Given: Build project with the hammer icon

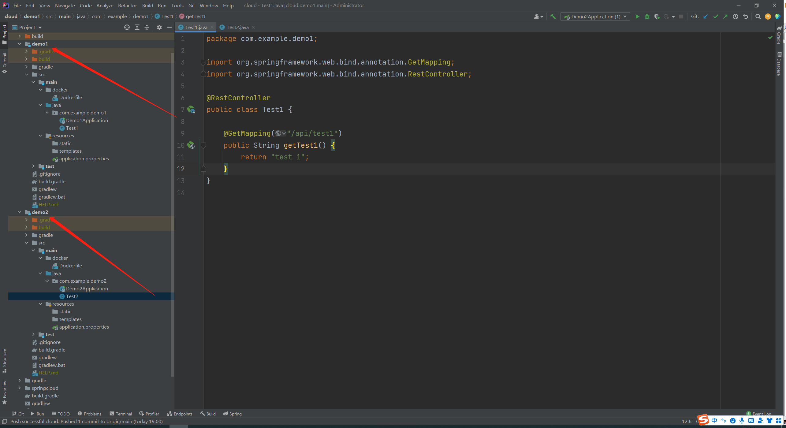Looking at the screenshot, I should [553, 17].
